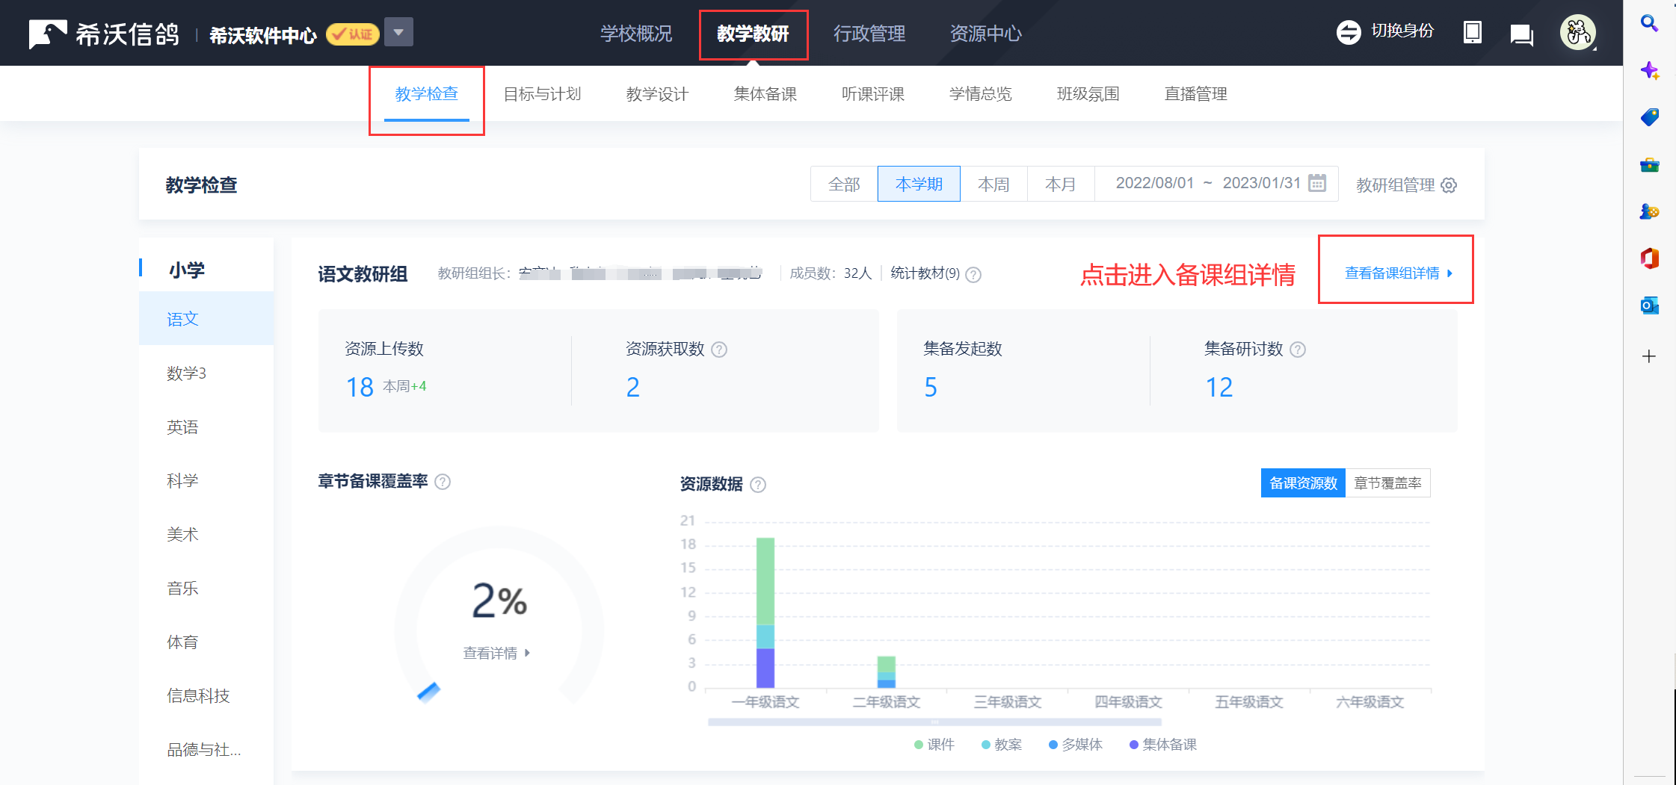Select 科学 subject in sidebar

[x=206, y=480]
